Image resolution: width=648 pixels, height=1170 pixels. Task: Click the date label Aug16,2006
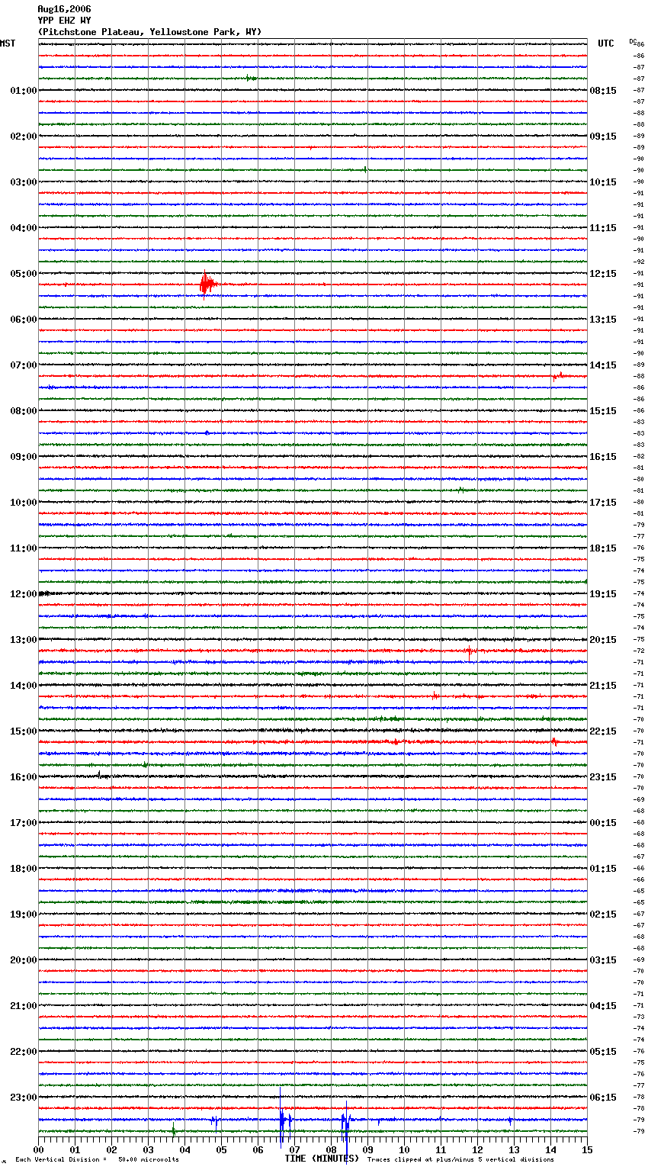click(x=64, y=9)
